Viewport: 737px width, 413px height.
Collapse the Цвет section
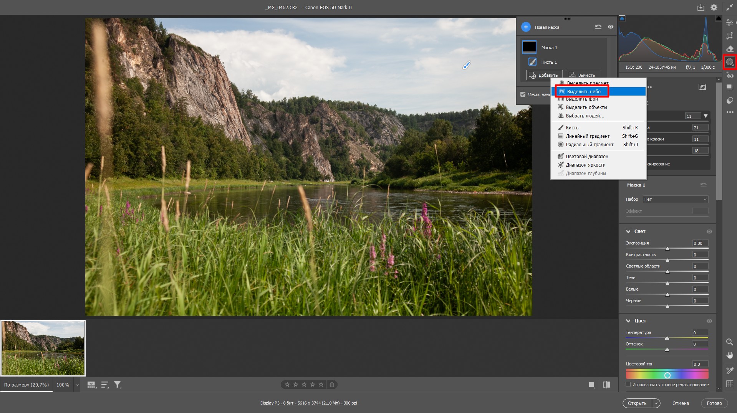pyautogui.click(x=628, y=321)
